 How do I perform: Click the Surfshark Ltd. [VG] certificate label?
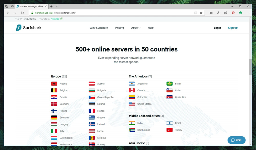click(x=44, y=13)
